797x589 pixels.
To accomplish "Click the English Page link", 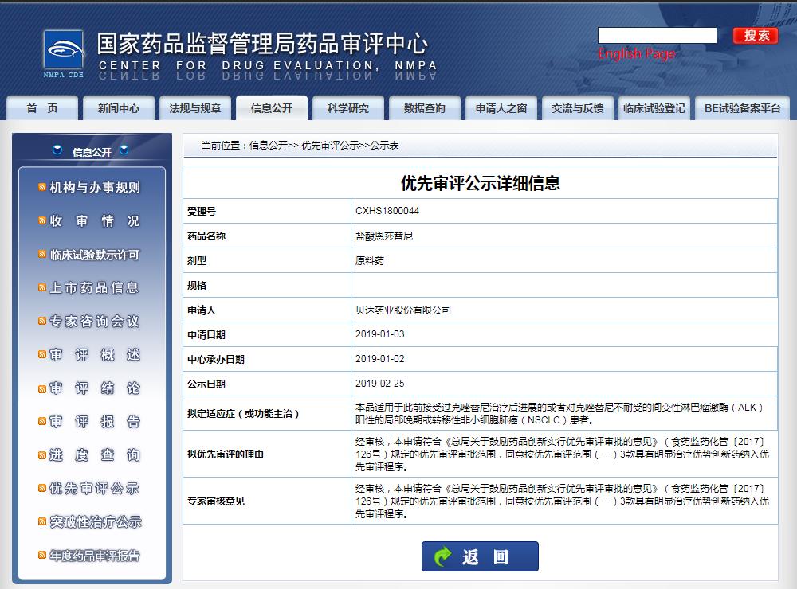I will click(636, 54).
